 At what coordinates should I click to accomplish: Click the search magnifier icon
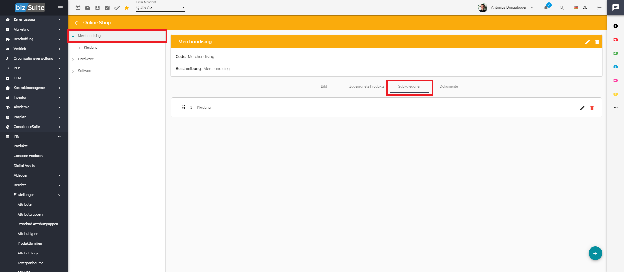562,8
